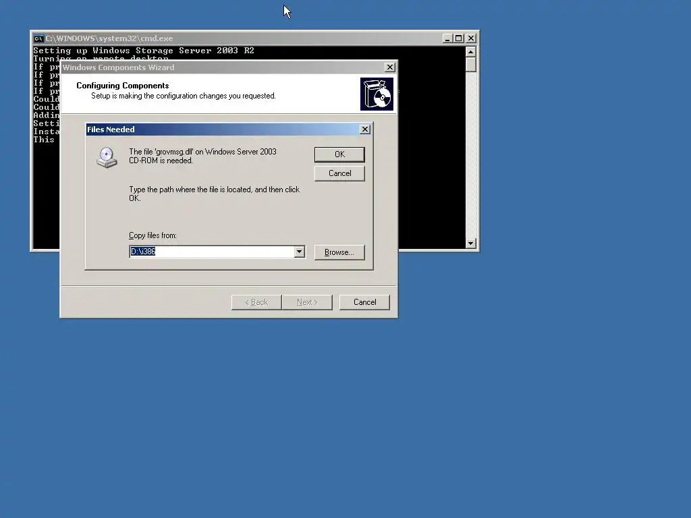691x518 pixels.
Task: Click the setup box-and-disc wizard icon
Action: click(x=377, y=94)
